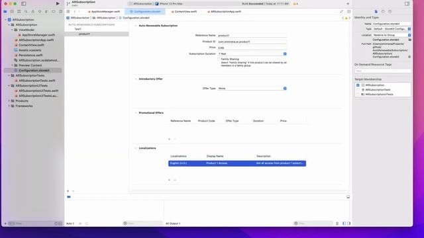Open the Test navigator diamond icon

point(40,12)
